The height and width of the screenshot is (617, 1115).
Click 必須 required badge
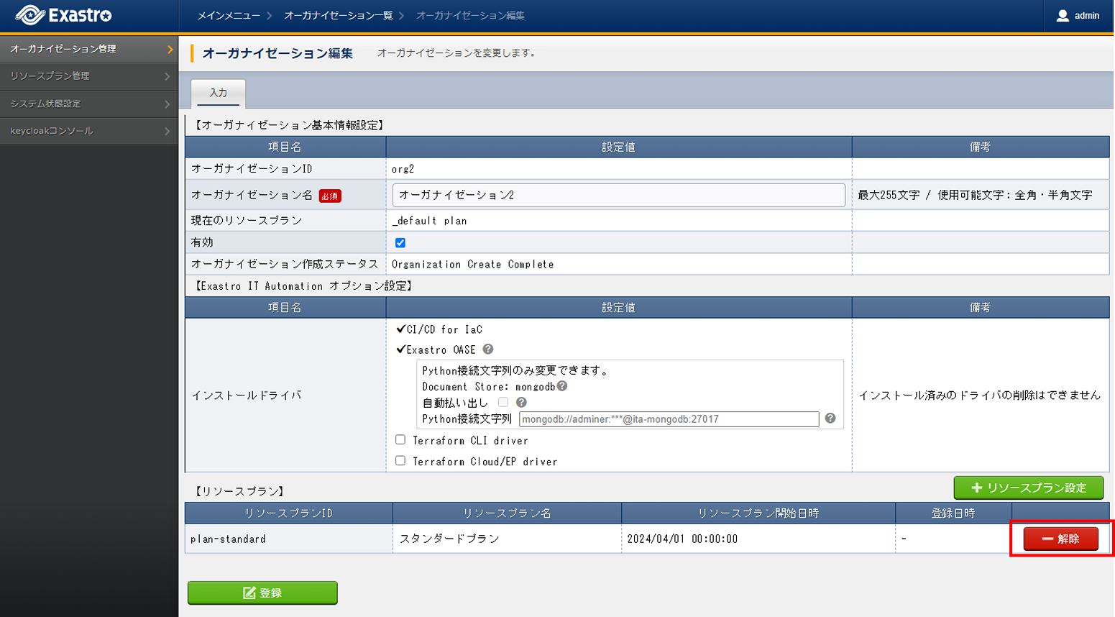(330, 196)
